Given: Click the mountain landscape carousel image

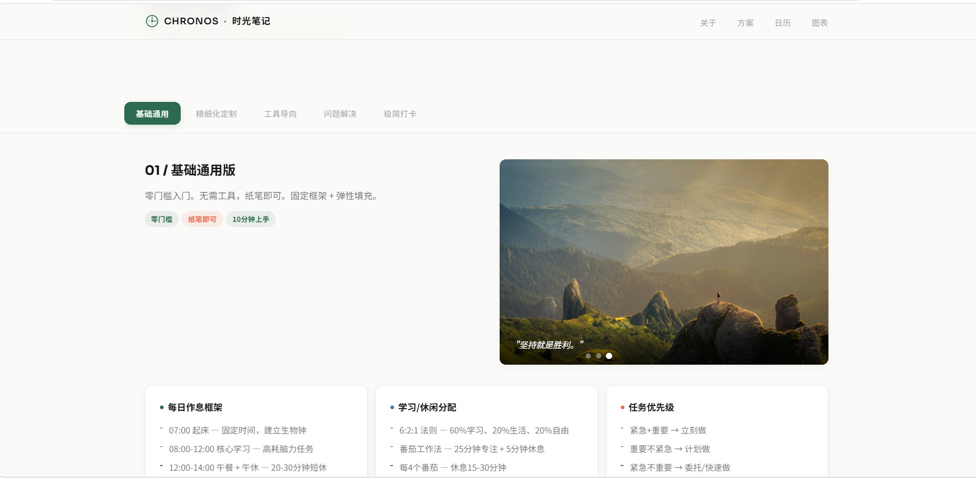Looking at the screenshot, I should (663, 248).
